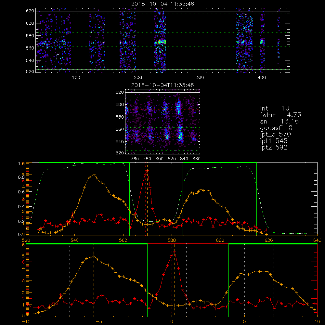Select the 'ipt_c 570' line
Viewport: 325px width, 325px height.
point(276,135)
